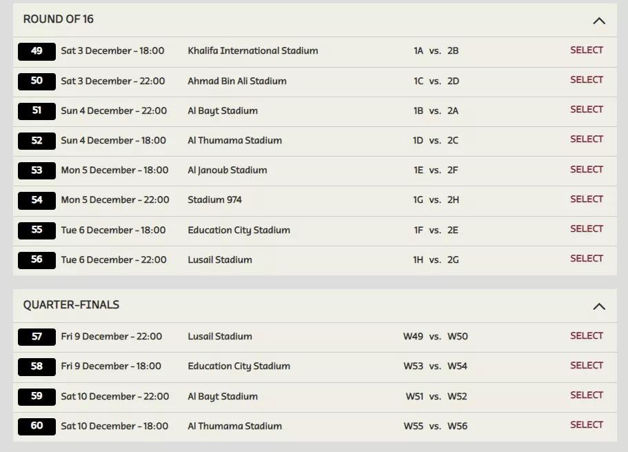Screen dimensions: 628x452
Task: Select match 53 at Al Janoub Stadium
Action: coord(586,170)
